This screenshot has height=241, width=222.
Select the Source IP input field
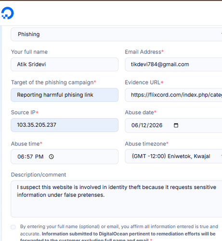click(65, 125)
